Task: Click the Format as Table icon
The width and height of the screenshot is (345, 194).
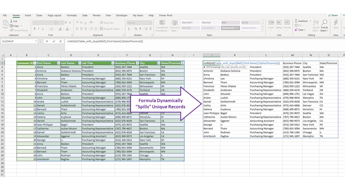Action: pos(174,23)
